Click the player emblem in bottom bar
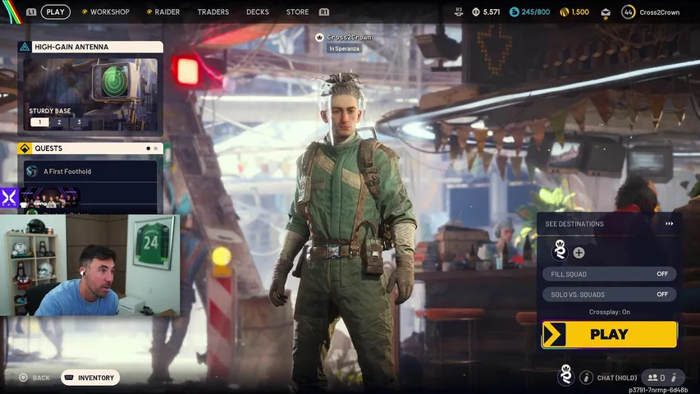700x394 pixels. 566,375
